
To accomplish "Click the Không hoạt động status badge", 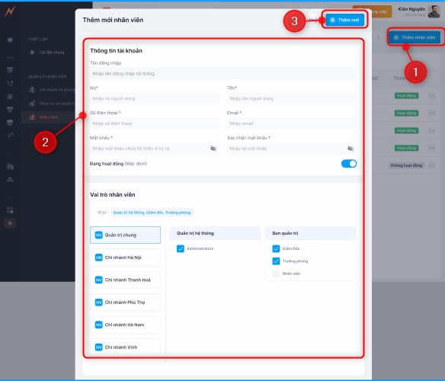I will 406,165.
